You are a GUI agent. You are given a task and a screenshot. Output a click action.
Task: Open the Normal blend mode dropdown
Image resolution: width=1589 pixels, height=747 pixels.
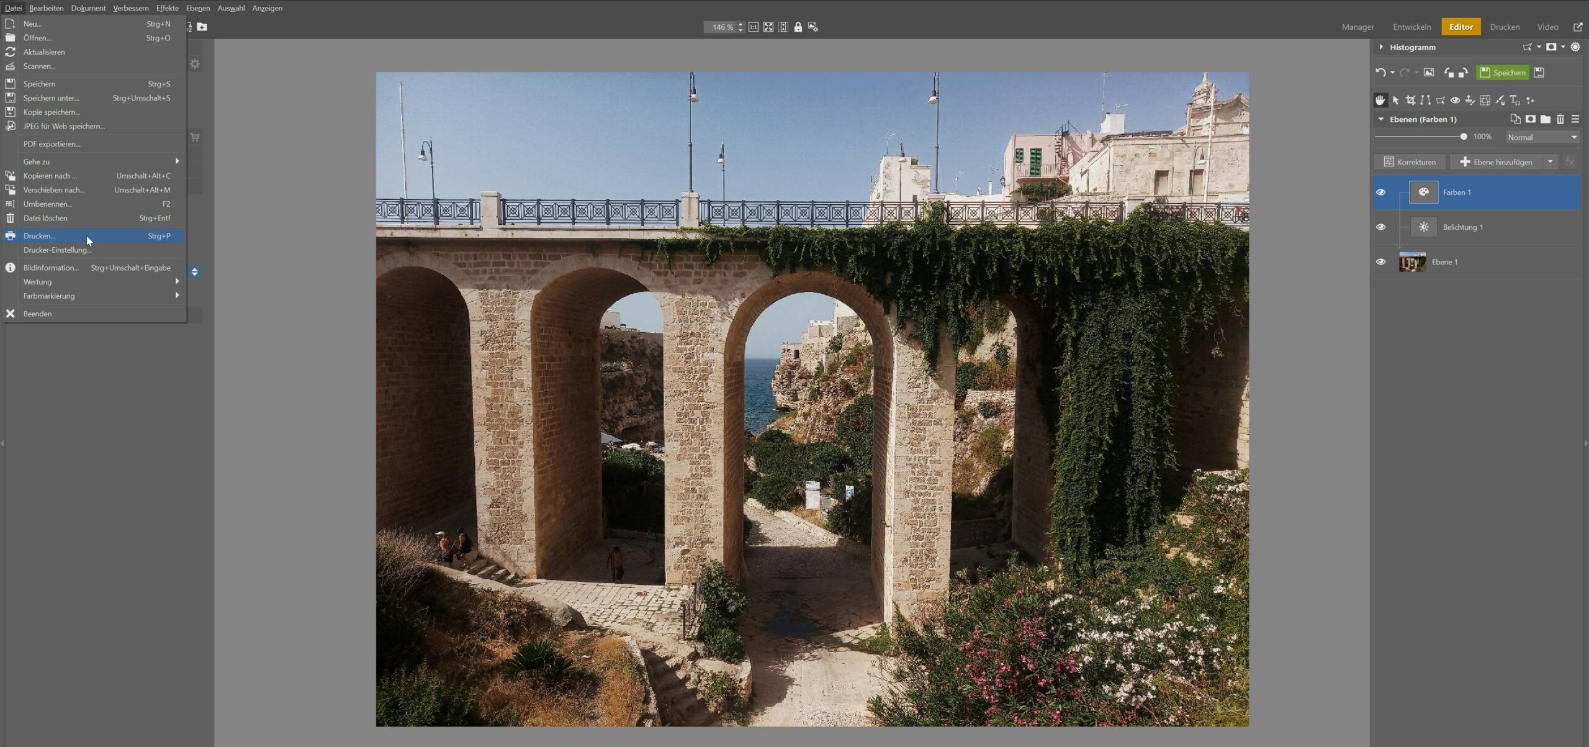coord(1542,137)
